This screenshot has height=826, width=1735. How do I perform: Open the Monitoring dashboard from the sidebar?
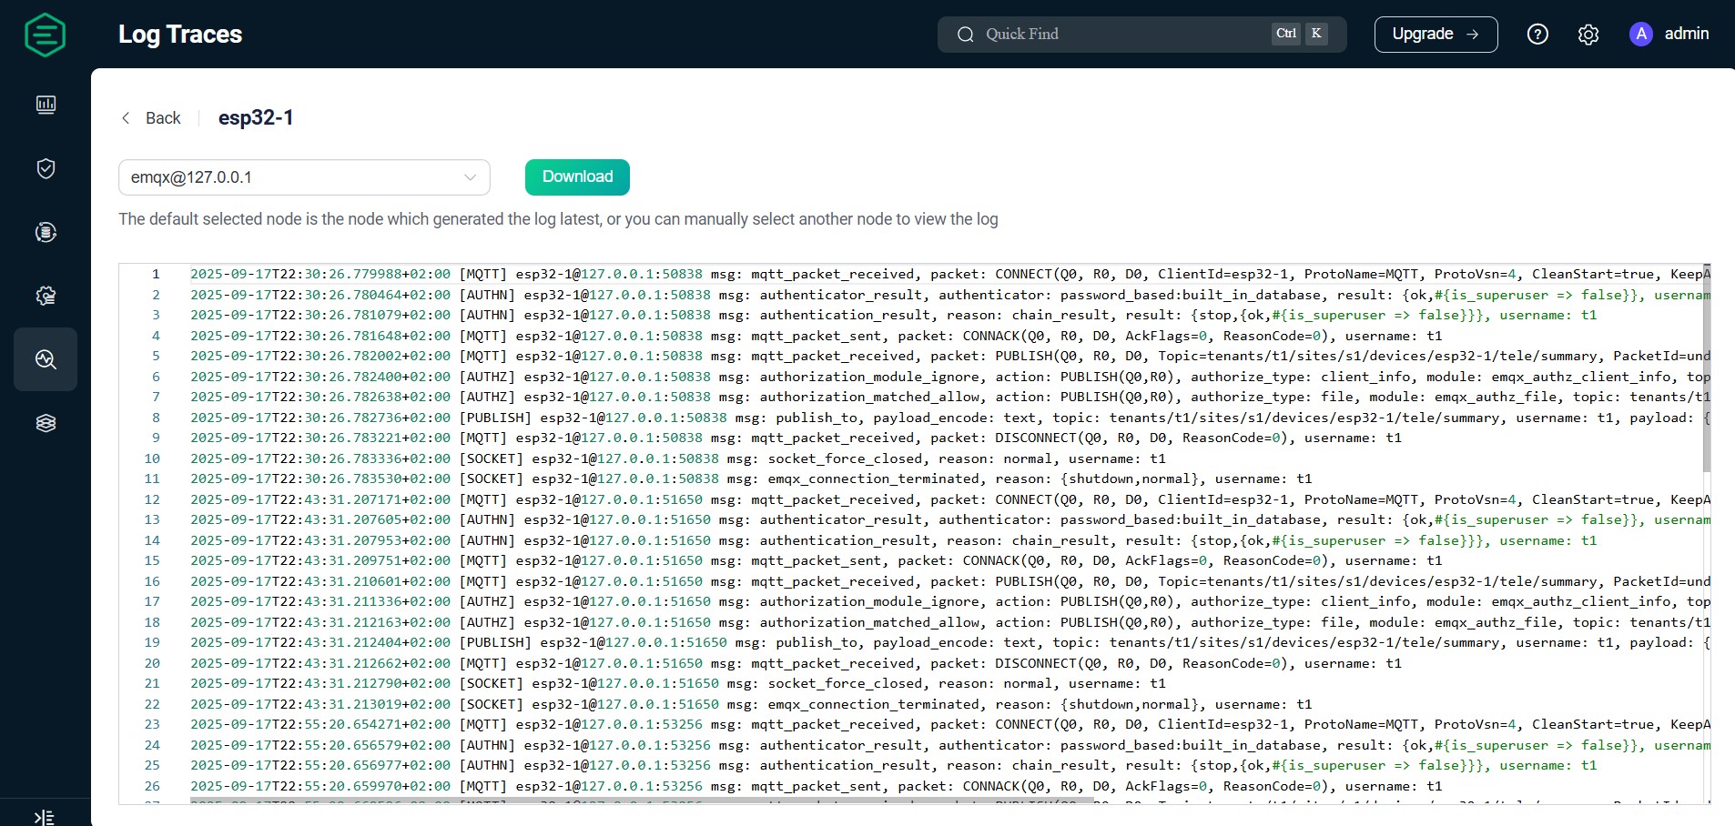(x=46, y=105)
